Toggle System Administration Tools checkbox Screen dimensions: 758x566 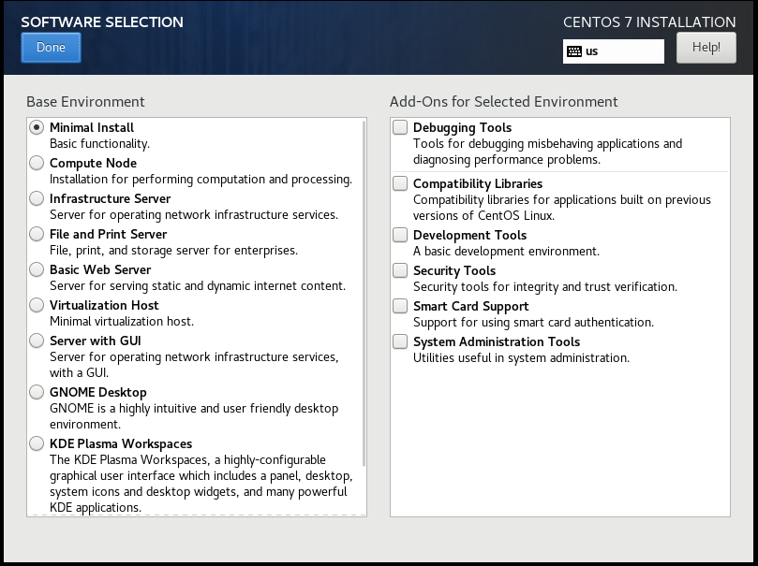tap(400, 341)
